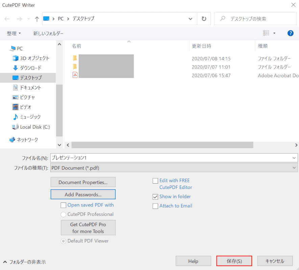The height and width of the screenshot is (270, 299).
Task: Uncheck the Show in folder checkbox
Action: coord(155,197)
